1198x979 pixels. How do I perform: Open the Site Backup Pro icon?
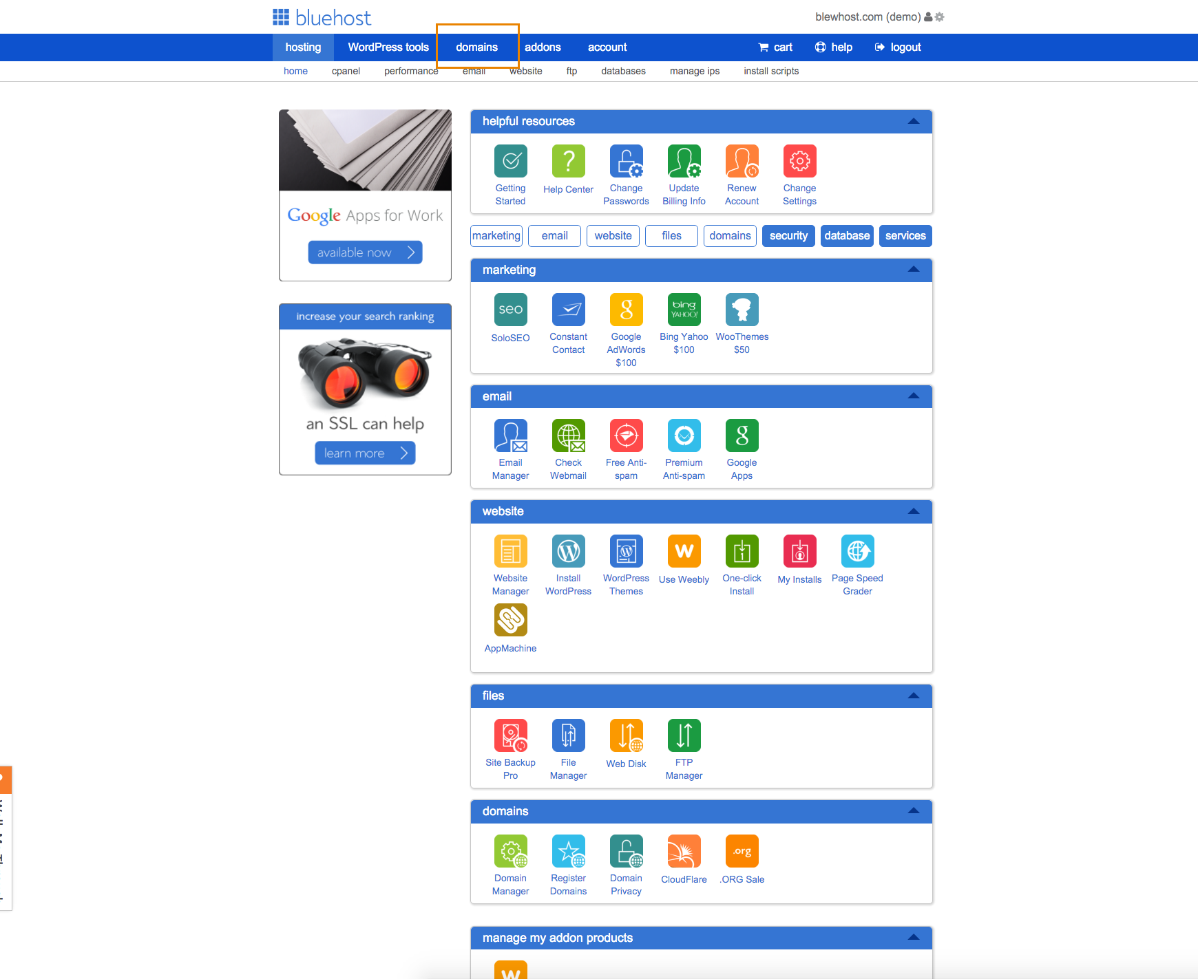[510, 735]
